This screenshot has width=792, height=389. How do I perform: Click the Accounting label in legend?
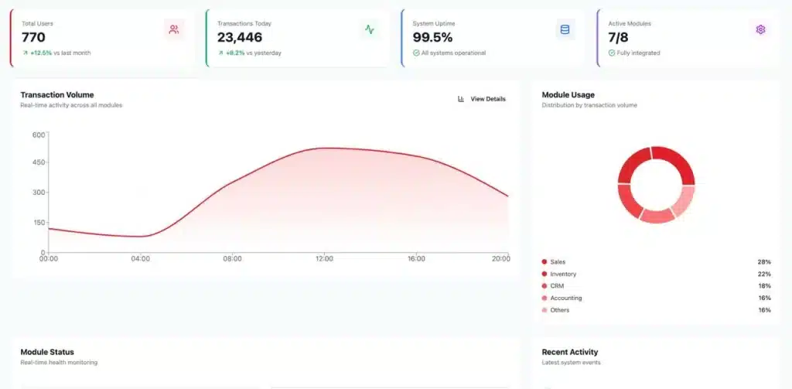pyautogui.click(x=566, y=298)
